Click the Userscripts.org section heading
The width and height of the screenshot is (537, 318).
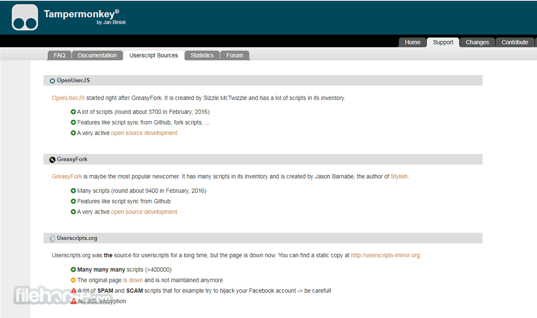coord(77,238)
